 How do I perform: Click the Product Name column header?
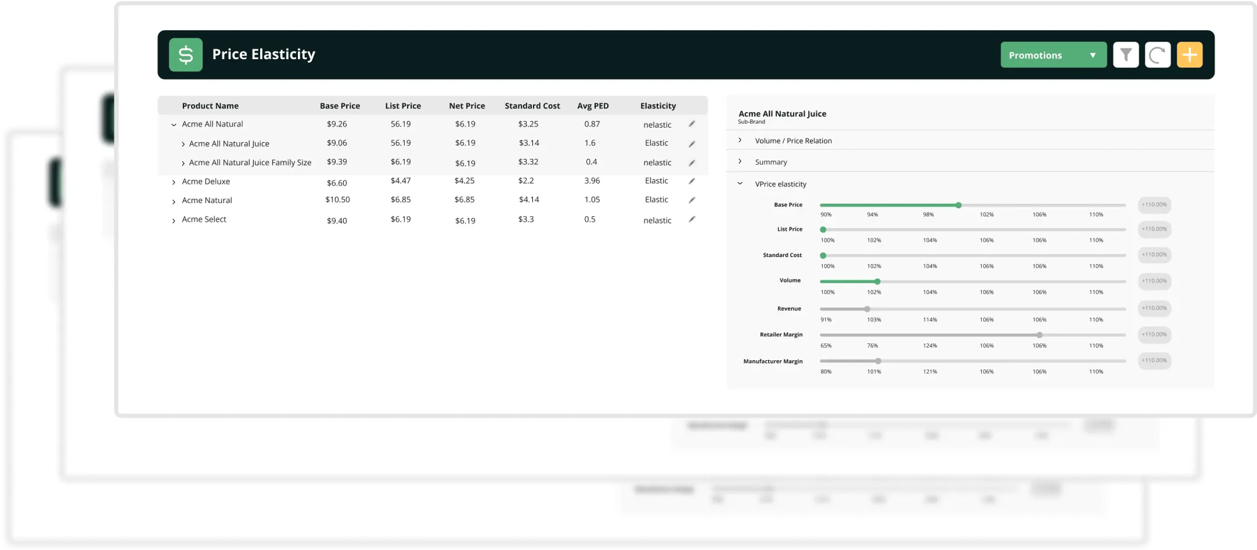(210, 106)
